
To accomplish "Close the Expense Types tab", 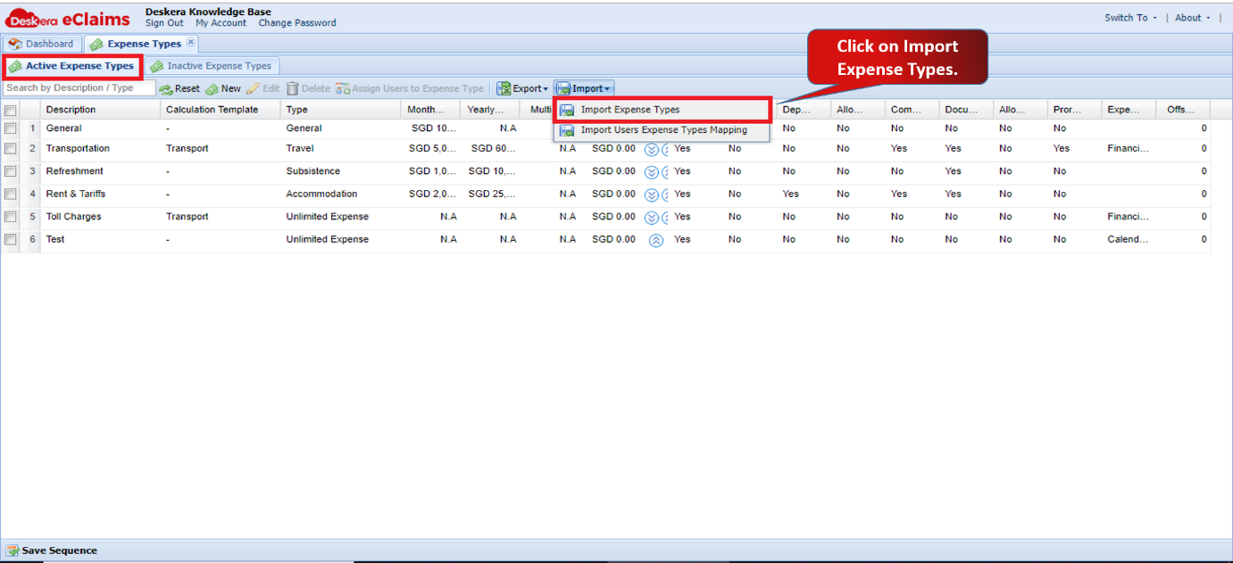I will (190, 42).
